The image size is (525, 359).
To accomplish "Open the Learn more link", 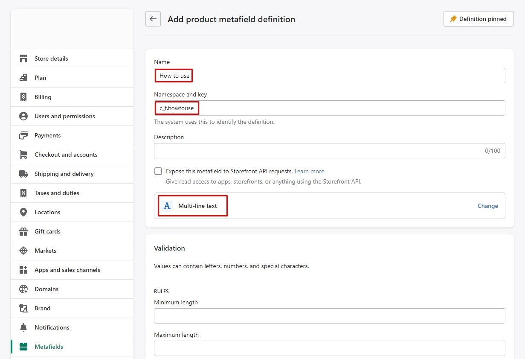I will tap(309, 171).
